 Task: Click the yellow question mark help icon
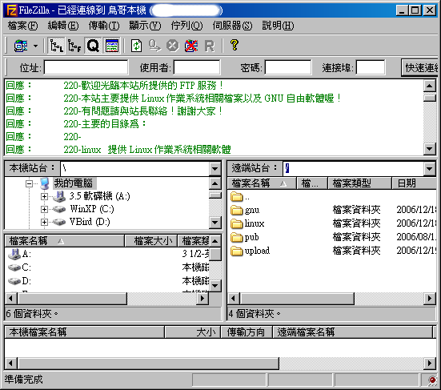(x=235, y=45)
